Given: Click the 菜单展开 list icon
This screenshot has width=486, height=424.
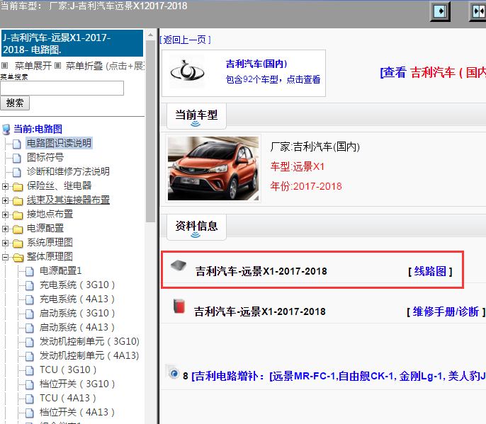Looking at the screenshot, I should (x=4, y=65).
